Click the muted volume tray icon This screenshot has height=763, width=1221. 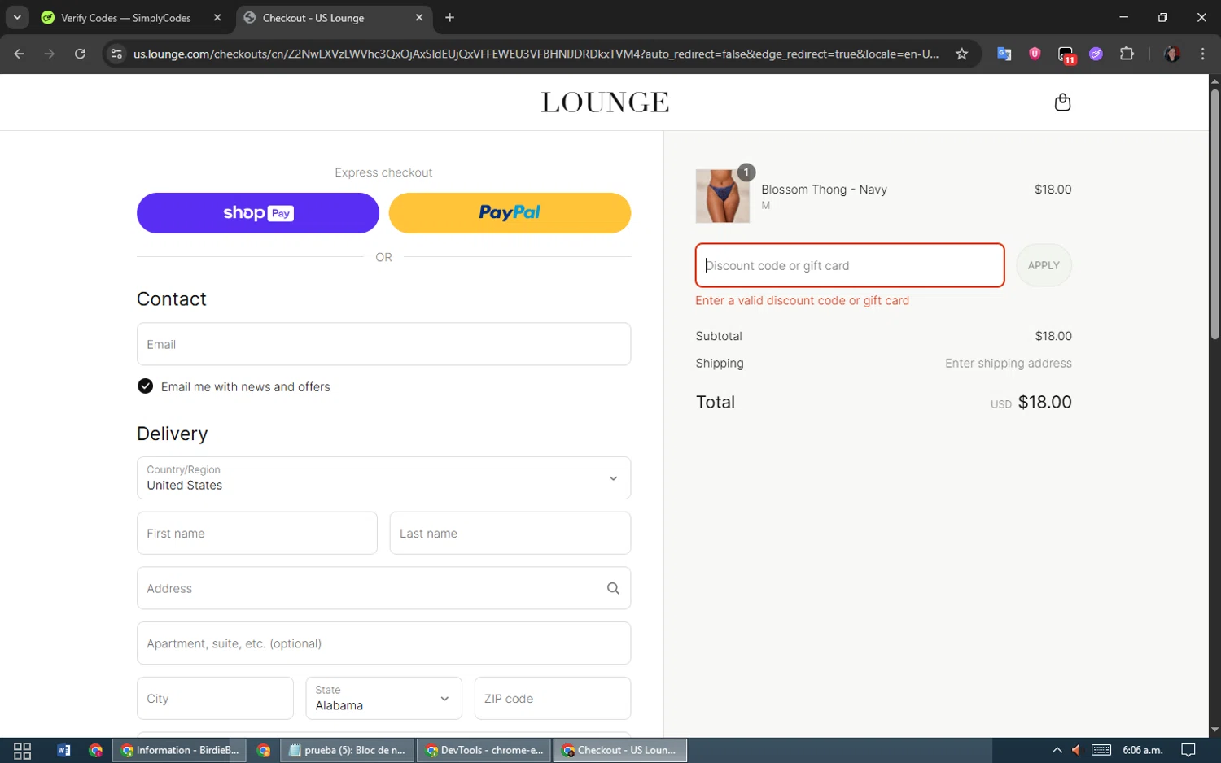(1076, 750)
